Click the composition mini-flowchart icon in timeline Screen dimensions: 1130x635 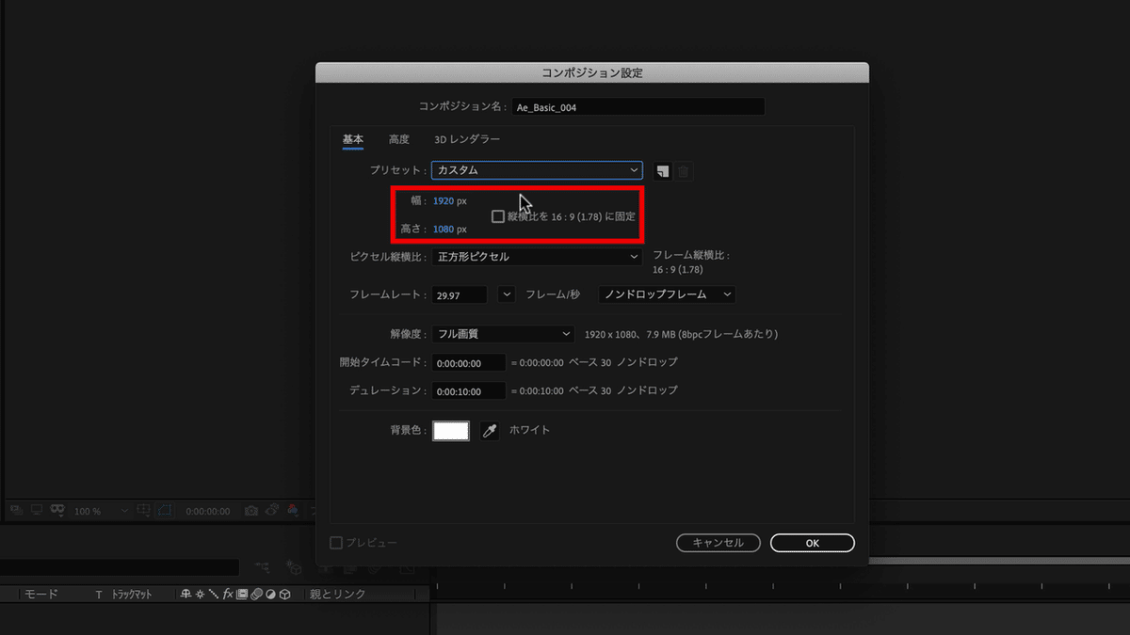(262, 568)
